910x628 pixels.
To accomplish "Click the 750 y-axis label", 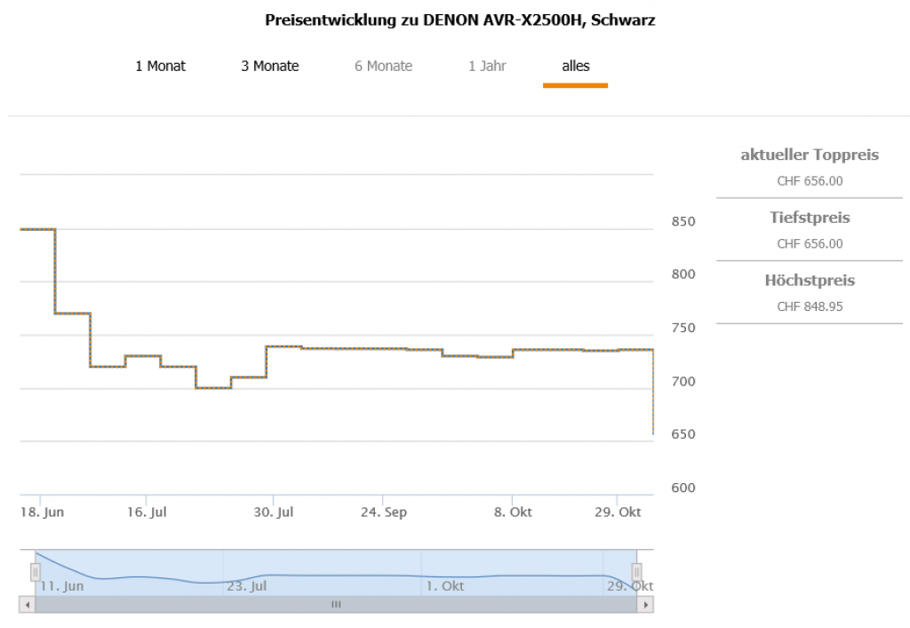I will point(683,328).
